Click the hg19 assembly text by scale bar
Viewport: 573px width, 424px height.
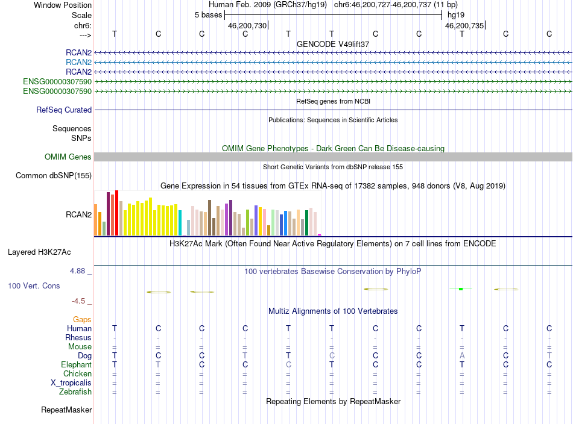point(456,15)
